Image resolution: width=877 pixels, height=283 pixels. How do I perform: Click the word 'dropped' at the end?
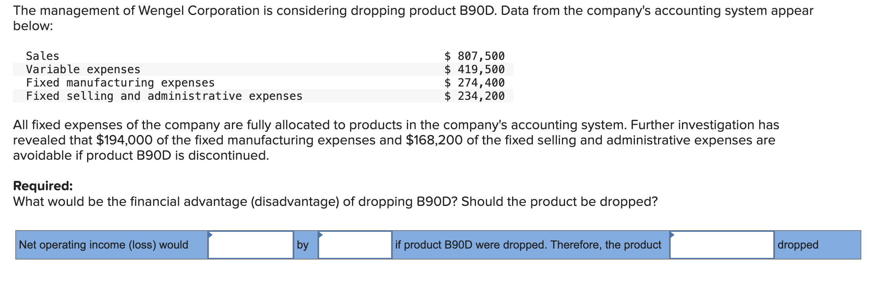coord(797,245)
